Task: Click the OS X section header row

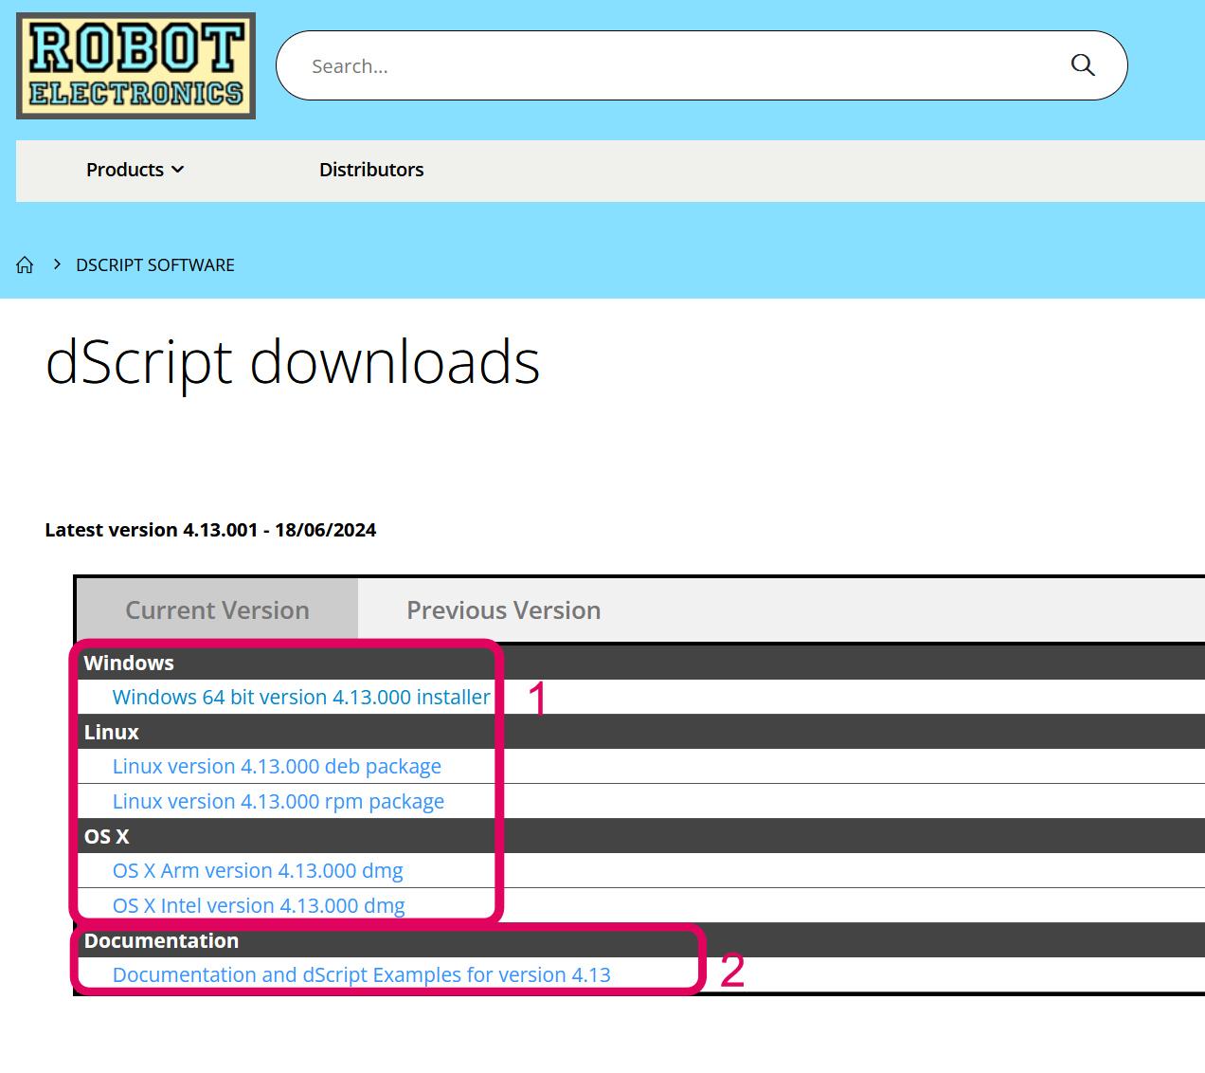Action: [107, 837]
